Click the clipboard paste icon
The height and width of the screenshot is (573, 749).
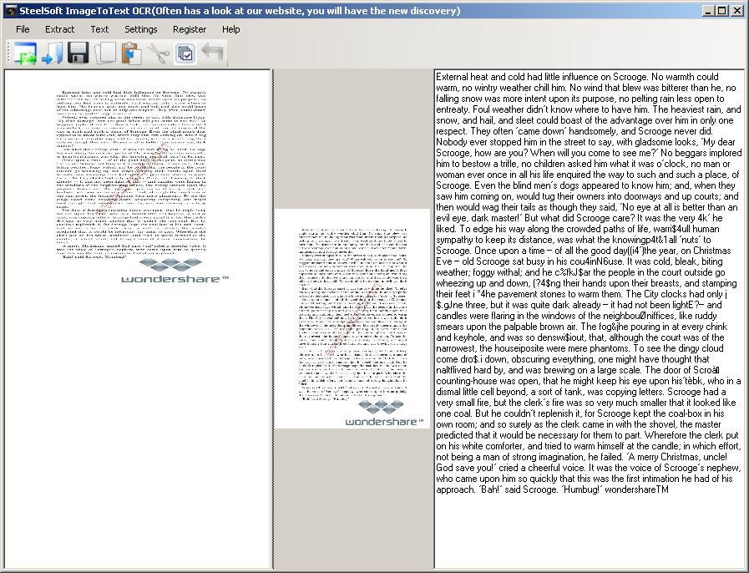tap(132, 53)
